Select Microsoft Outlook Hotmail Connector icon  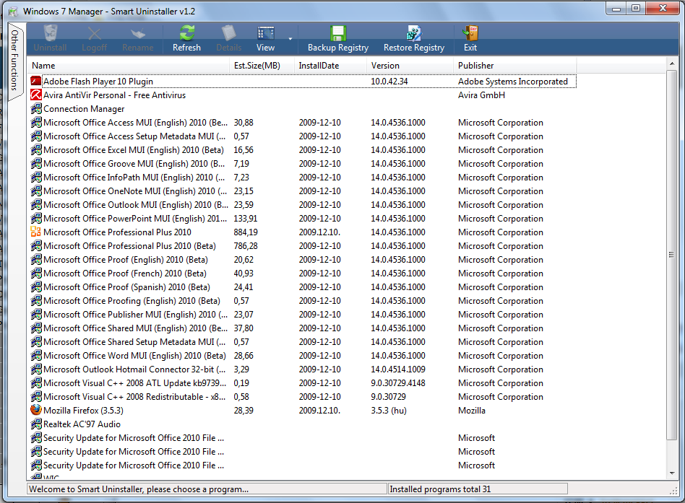[36, 369]
